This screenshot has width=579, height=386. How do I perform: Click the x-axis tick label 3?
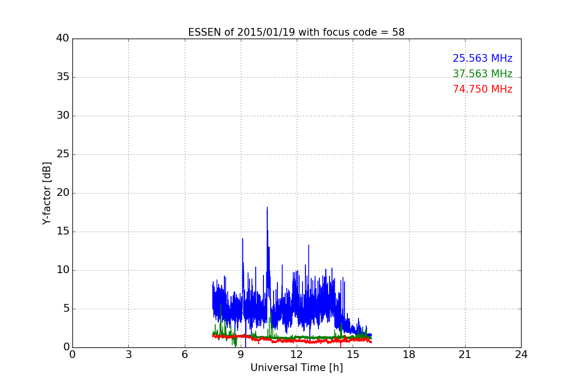128,355
